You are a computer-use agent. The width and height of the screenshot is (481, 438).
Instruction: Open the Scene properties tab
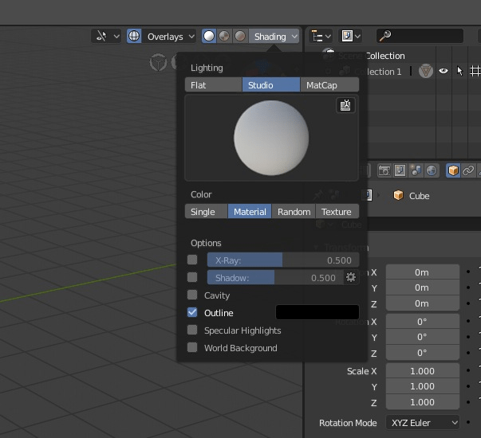click(x=416, y=170)
